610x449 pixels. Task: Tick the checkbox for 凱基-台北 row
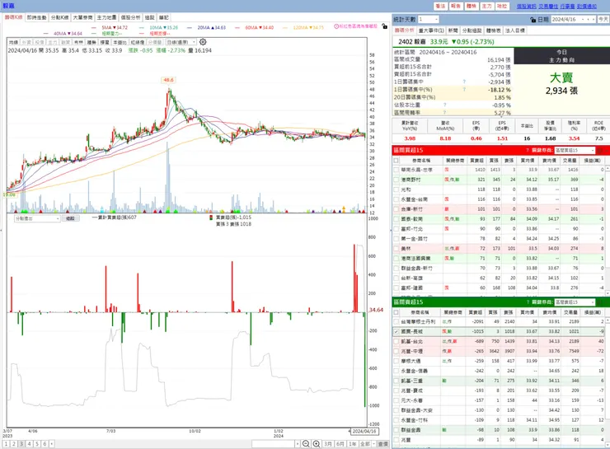point(396,341)
